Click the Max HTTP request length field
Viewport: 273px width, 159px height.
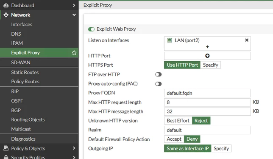point(207,102)
